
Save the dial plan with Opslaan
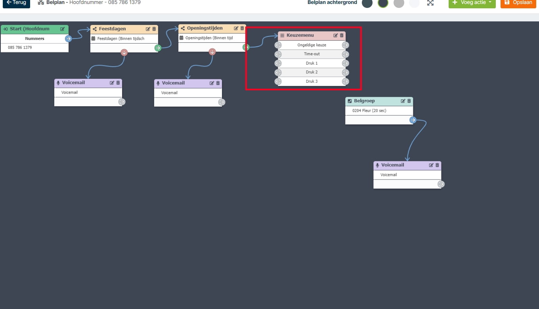(x=518, y=3)
